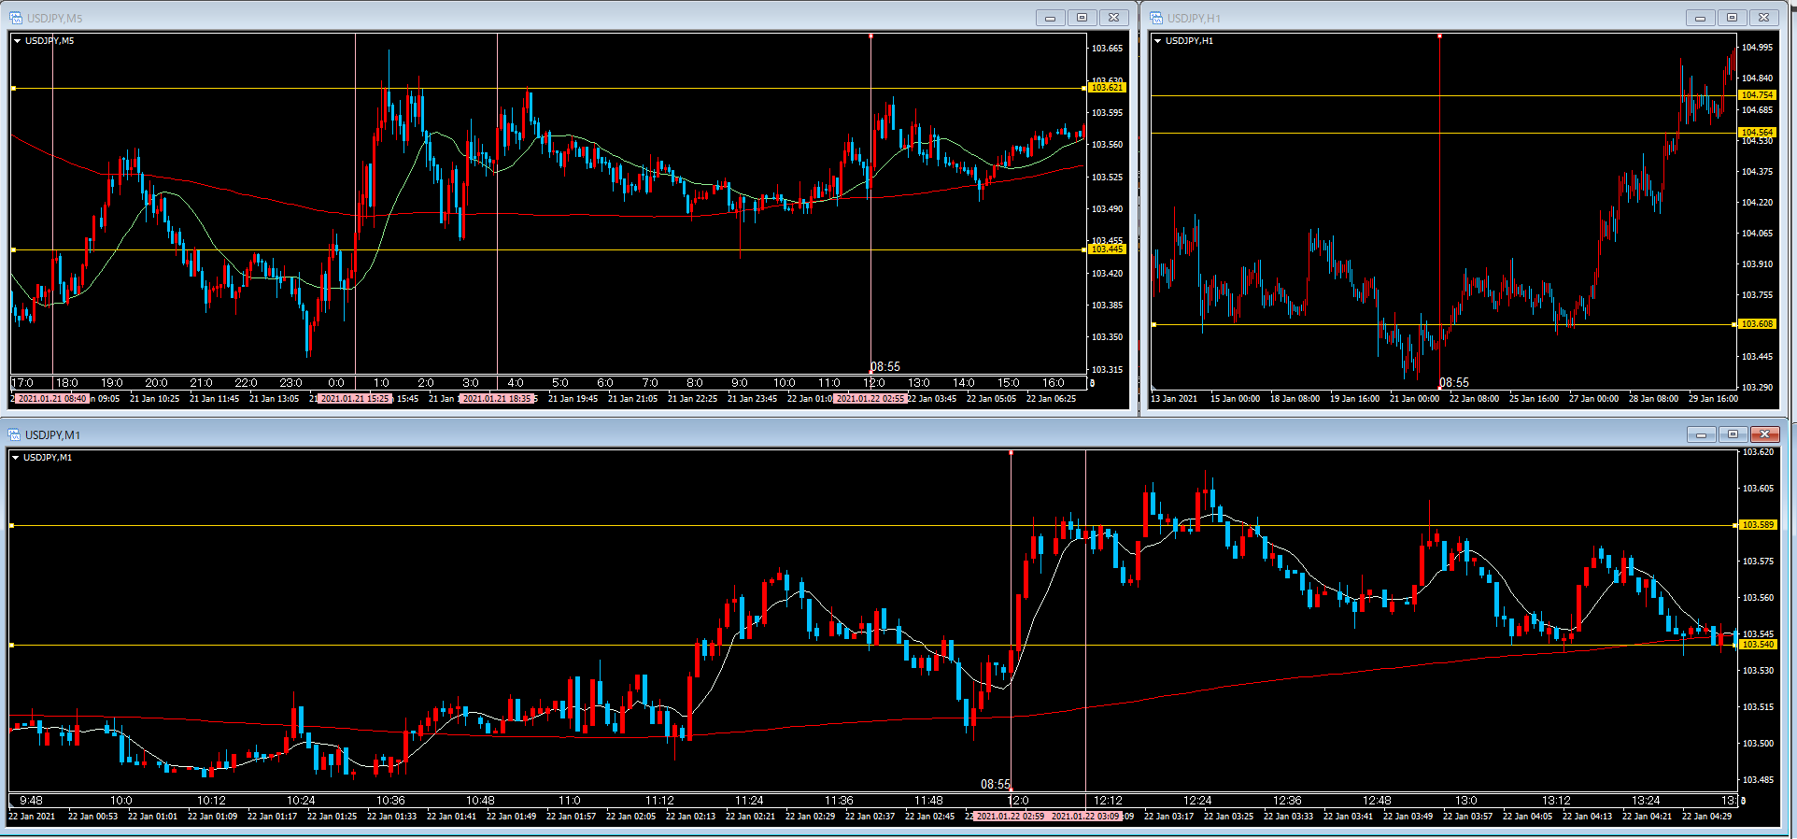The height and width of the screenshot is (839, 1797).
Task: Expand the USDJPY,M5 chart label triangle
Action: [x=18, y=41]
